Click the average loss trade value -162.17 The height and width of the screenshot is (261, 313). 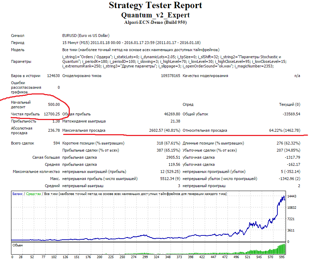[x=293, y=165]
